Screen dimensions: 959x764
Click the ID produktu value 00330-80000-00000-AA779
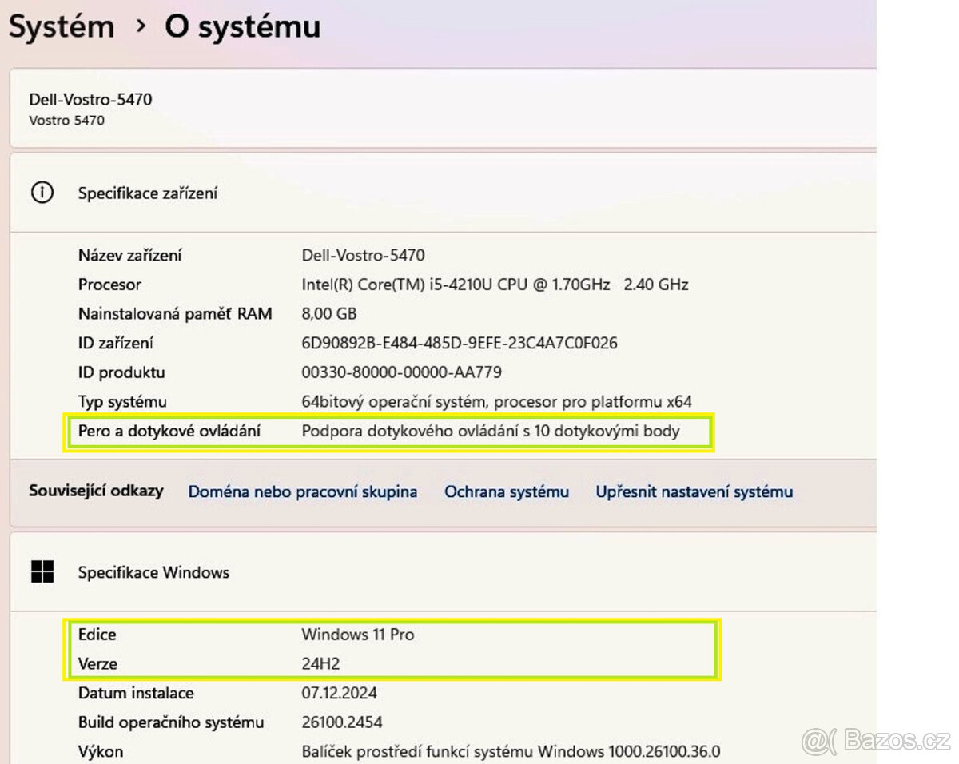pyautogui.click(x=401, y=372)
